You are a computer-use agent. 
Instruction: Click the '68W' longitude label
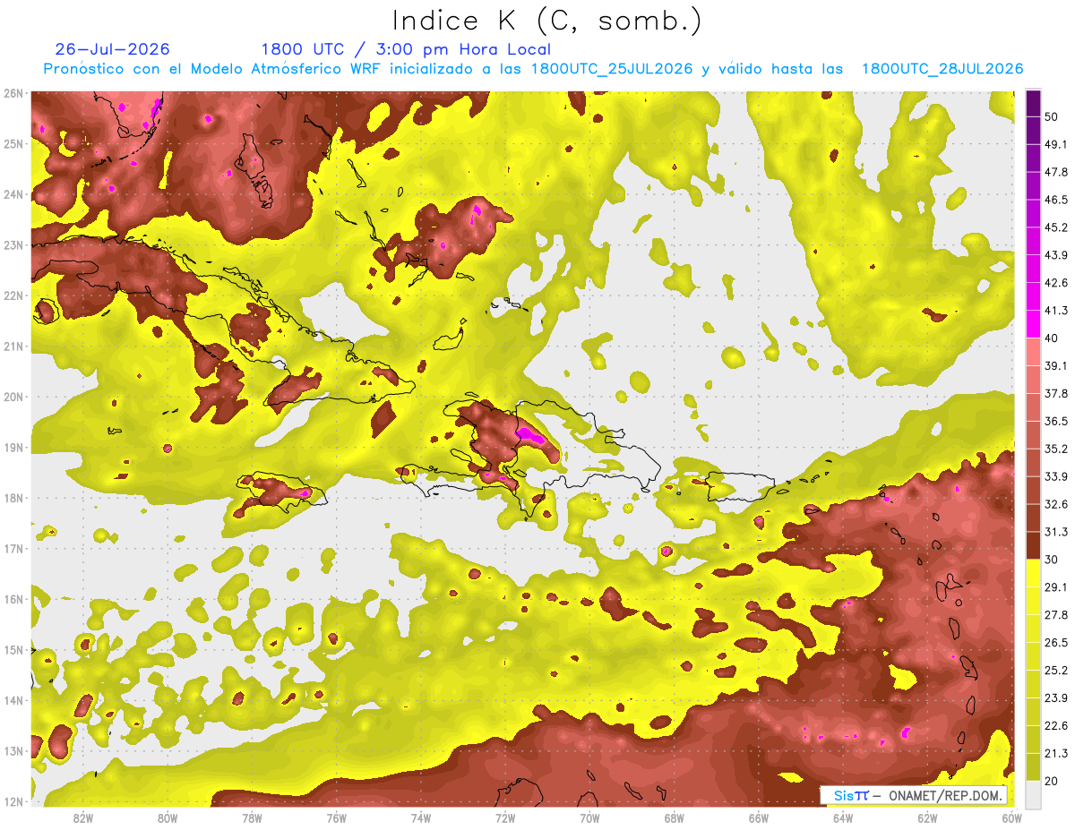[x=675, y=818]
